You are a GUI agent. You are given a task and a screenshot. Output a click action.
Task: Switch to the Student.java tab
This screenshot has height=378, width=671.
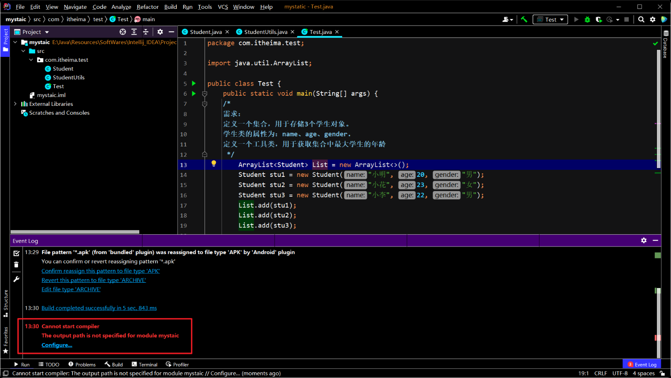pyautogui.click(x=206, y=32)
